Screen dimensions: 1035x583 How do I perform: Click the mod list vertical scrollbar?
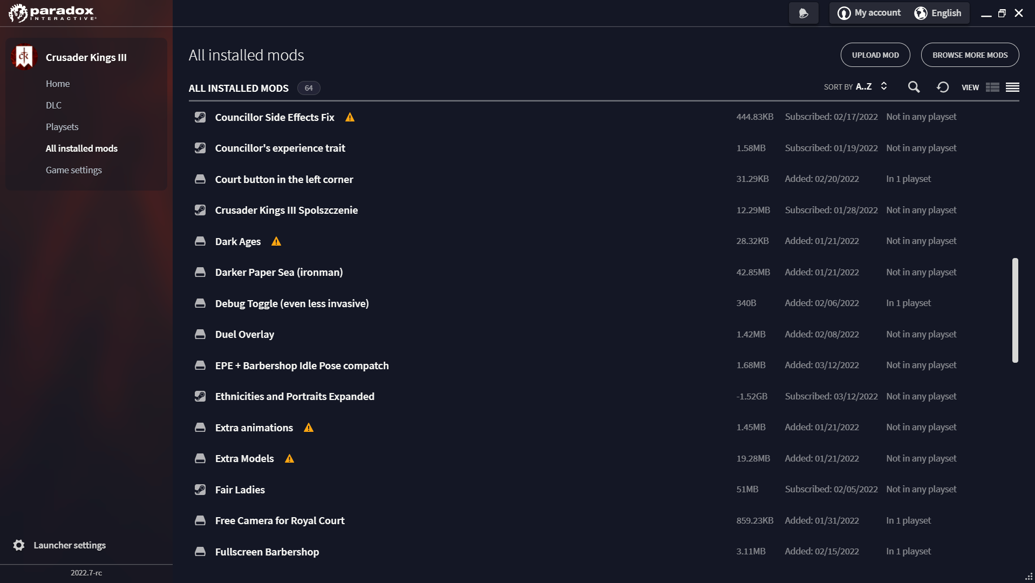pos(1015,310)
